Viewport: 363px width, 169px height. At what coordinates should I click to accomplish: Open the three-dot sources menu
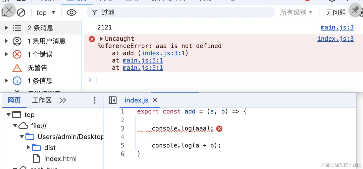coord(95,100)
